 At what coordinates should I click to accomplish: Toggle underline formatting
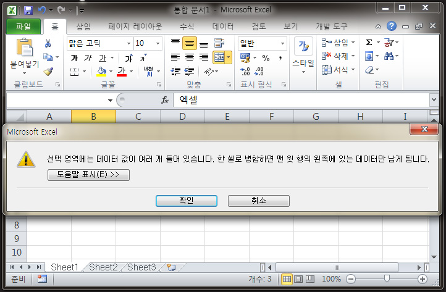point(103,57)
